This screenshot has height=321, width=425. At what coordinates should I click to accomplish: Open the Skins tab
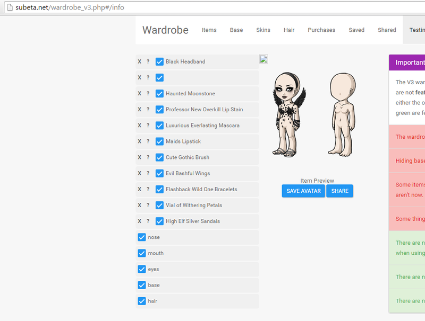[263, 30]
